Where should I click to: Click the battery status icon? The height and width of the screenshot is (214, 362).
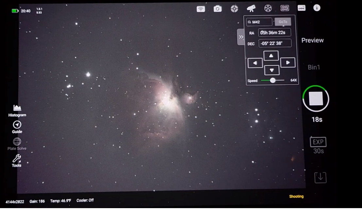pos(15,11)
